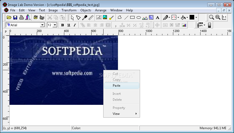Image resolution: width=234 pixels, height=133 pixels.
Task: Click the bar chart icon
Action: tap(184, 25)
